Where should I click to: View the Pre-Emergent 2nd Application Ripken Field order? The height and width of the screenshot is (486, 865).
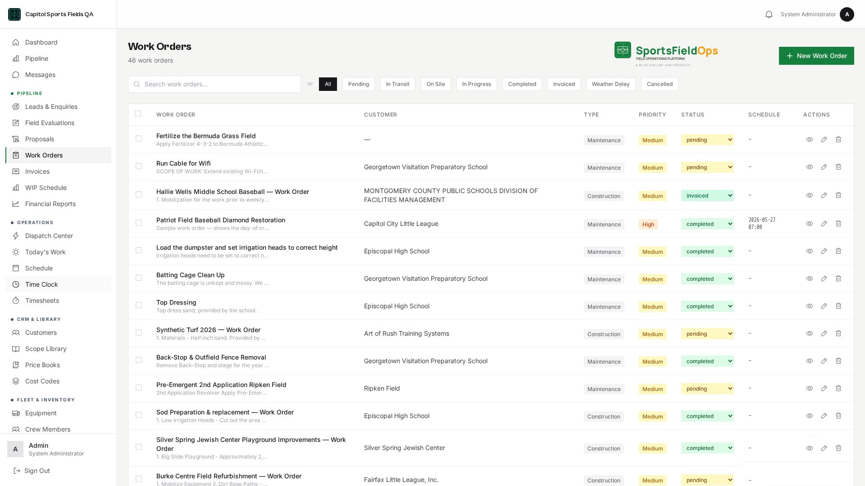[x=810, y=388]
